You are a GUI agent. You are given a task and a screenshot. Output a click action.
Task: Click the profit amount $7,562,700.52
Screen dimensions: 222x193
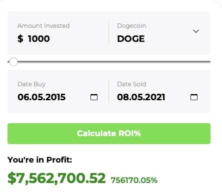click(x=56, y=178)
